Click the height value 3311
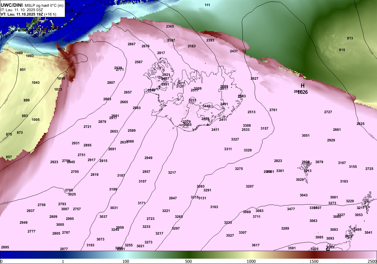 pos(228,149)
